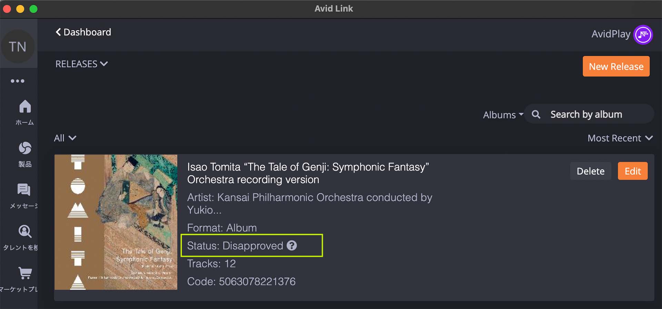The height and width of the screenshot is (309, 662).
Task: Open the Messages chat icon
Action: click(24, 190)
